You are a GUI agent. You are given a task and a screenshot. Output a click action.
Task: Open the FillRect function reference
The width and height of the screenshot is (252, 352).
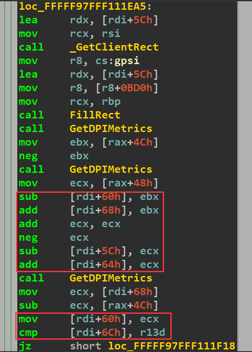pos(95,115)
